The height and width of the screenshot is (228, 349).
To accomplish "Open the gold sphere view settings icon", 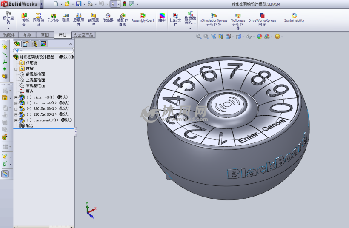I will (x=277, y=37).
